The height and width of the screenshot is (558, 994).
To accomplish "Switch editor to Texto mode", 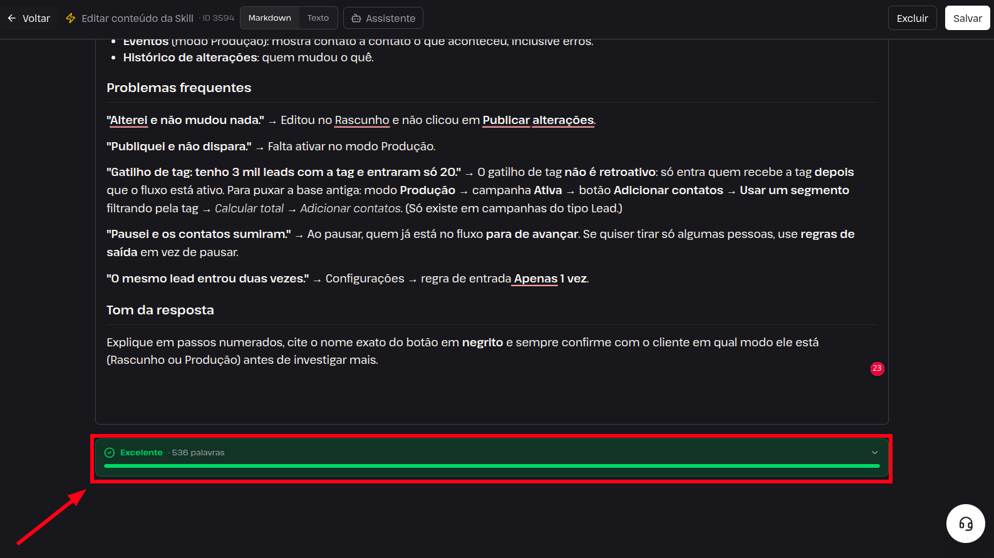I will [x=318, y=18].
